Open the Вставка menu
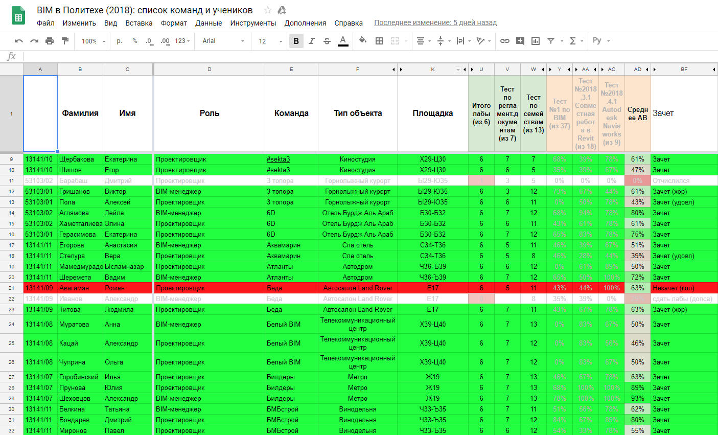The image size is (718, 435). click(x=139, y=23)
